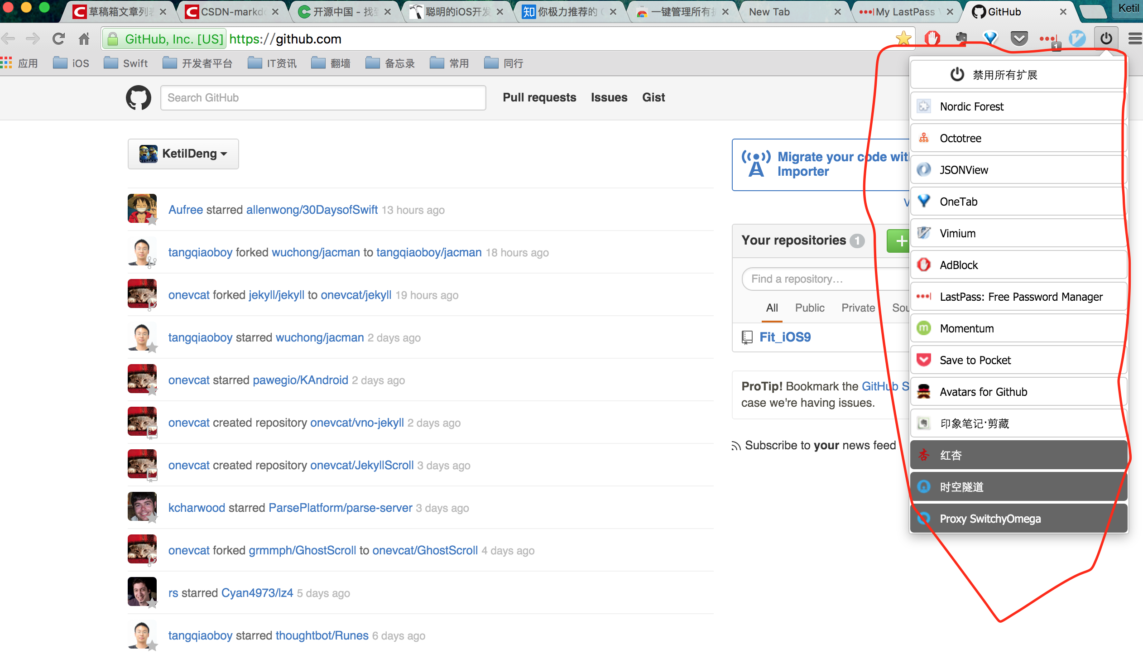This screenshot has height=654, width=1143.
Task: Toggle the 印象笔记·剪藏 extension
Action: tap(1018, 423)
